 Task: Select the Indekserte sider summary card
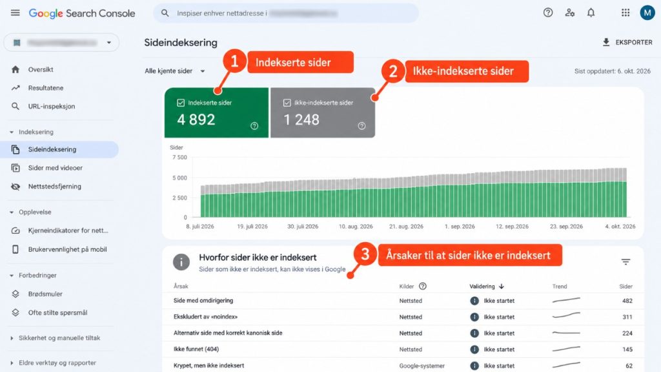pyautogui.click(x=216, y=112)
